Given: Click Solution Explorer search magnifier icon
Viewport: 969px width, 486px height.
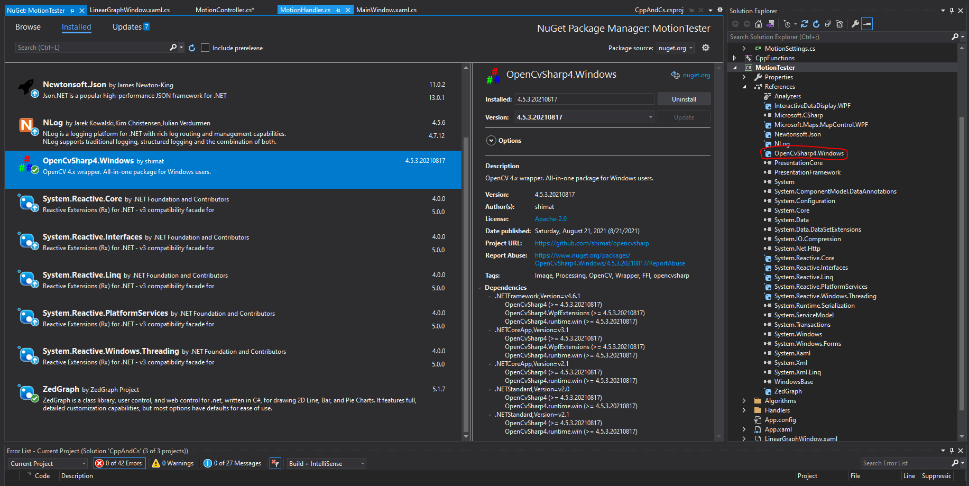Looking at the screenshot, I should [x=955, y=36].
